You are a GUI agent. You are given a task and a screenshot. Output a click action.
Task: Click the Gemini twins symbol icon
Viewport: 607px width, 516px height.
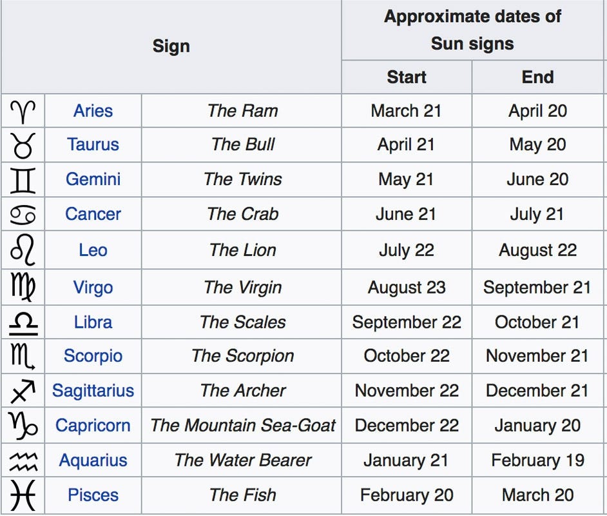(x=23, y=180)
